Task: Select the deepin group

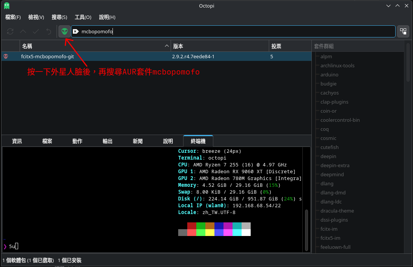Action: tap(328, 156)
